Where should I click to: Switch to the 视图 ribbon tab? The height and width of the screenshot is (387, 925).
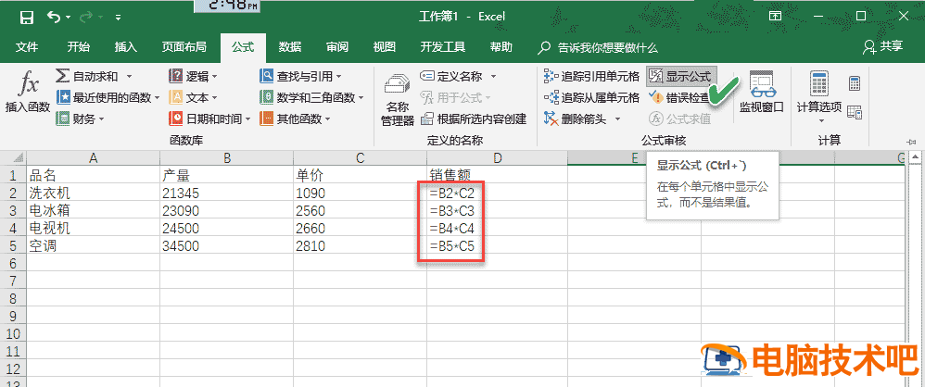(384, 48)
